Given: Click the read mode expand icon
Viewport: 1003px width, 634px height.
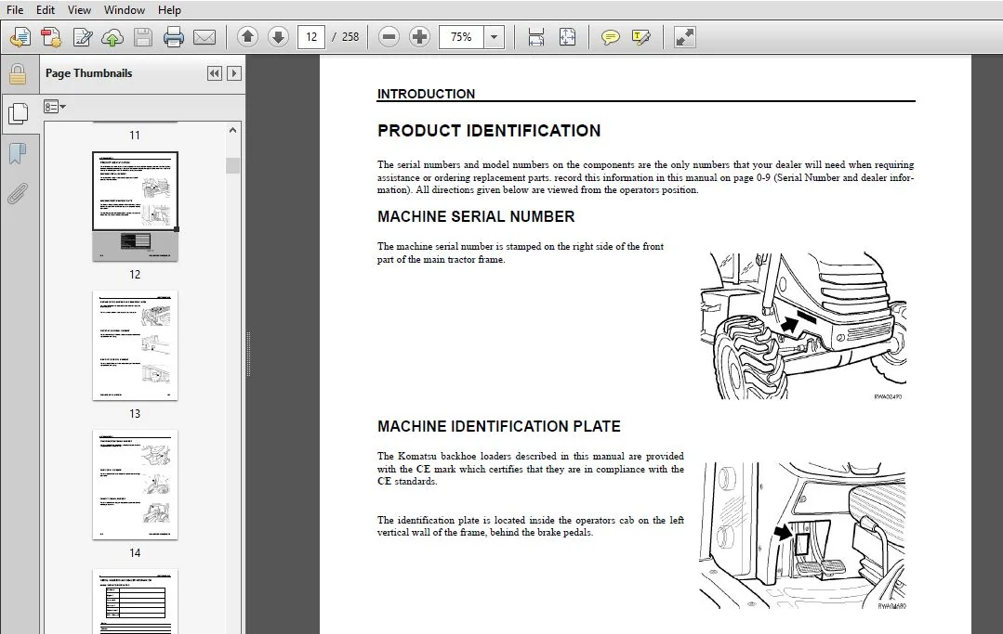Looking at the screenshot, I should (684, 37).
